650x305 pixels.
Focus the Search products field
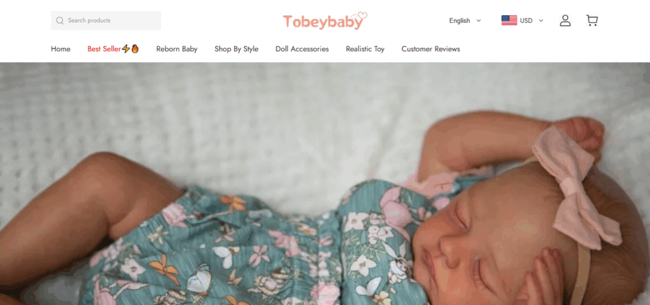pos(106,21)
